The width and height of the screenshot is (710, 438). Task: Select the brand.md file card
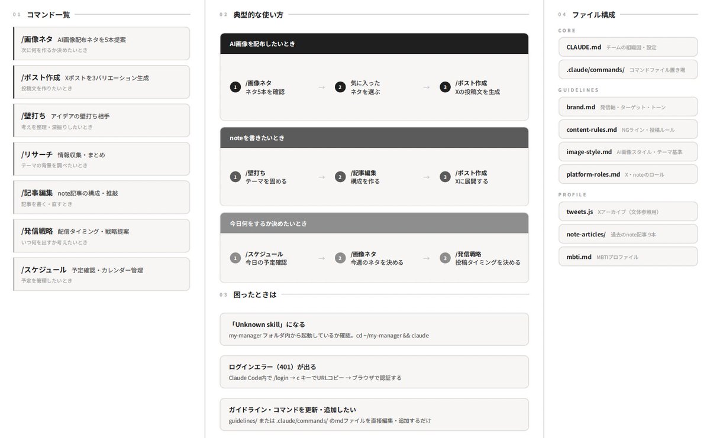(x=628, y=107)
